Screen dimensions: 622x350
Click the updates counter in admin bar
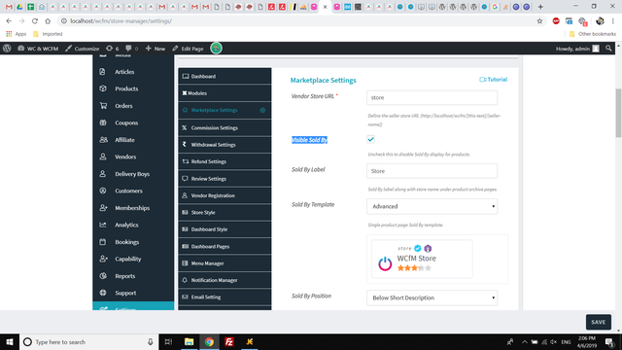coord(113,49)
